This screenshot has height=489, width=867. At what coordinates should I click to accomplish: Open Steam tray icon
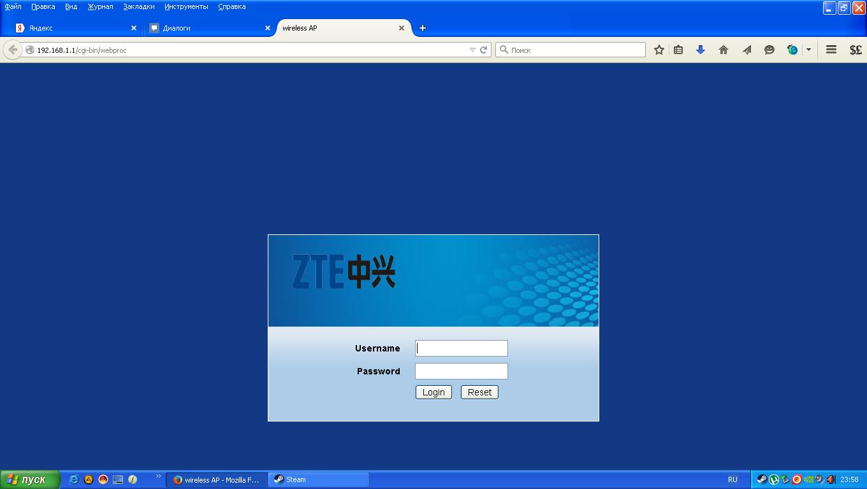point(762,479)
